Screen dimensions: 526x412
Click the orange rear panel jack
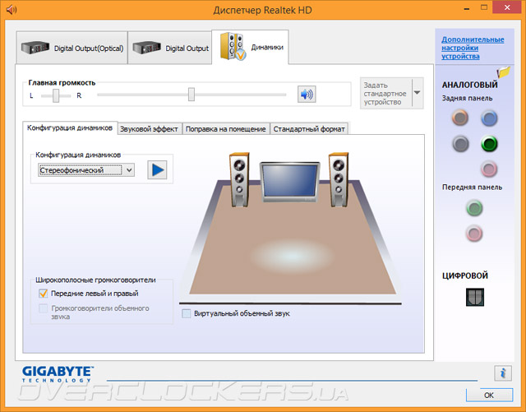(x=460, y=118)
